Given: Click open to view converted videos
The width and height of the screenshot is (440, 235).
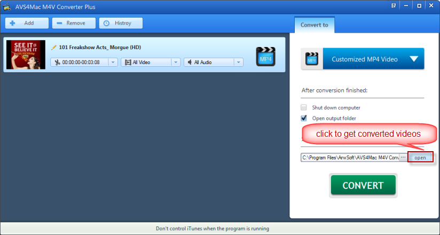Looking at the screenshot, I should 420,158.
